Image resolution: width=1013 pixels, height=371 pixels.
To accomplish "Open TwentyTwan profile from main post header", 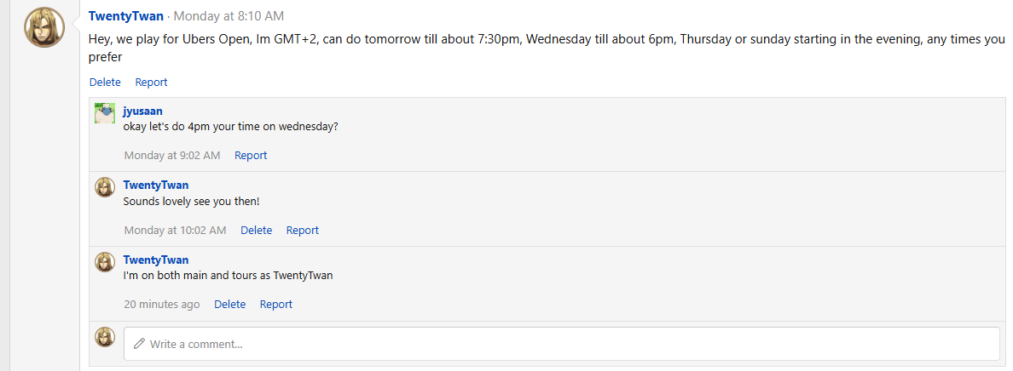I will point(126,16).
